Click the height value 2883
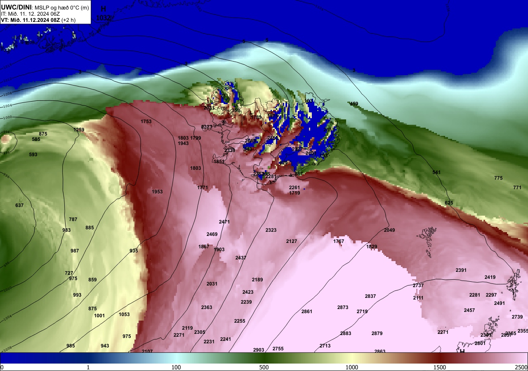This screenshot has width=528, height=371. click(x=346, y=333)
